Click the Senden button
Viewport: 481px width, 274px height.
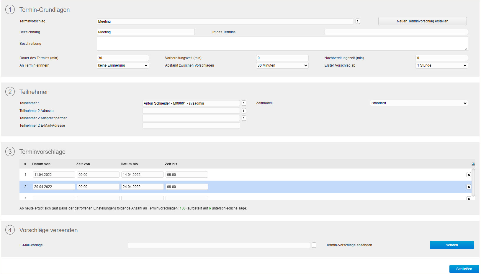click(452, 245)
